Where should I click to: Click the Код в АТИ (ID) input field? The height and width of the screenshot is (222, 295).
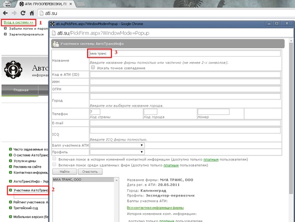[185, 74]
